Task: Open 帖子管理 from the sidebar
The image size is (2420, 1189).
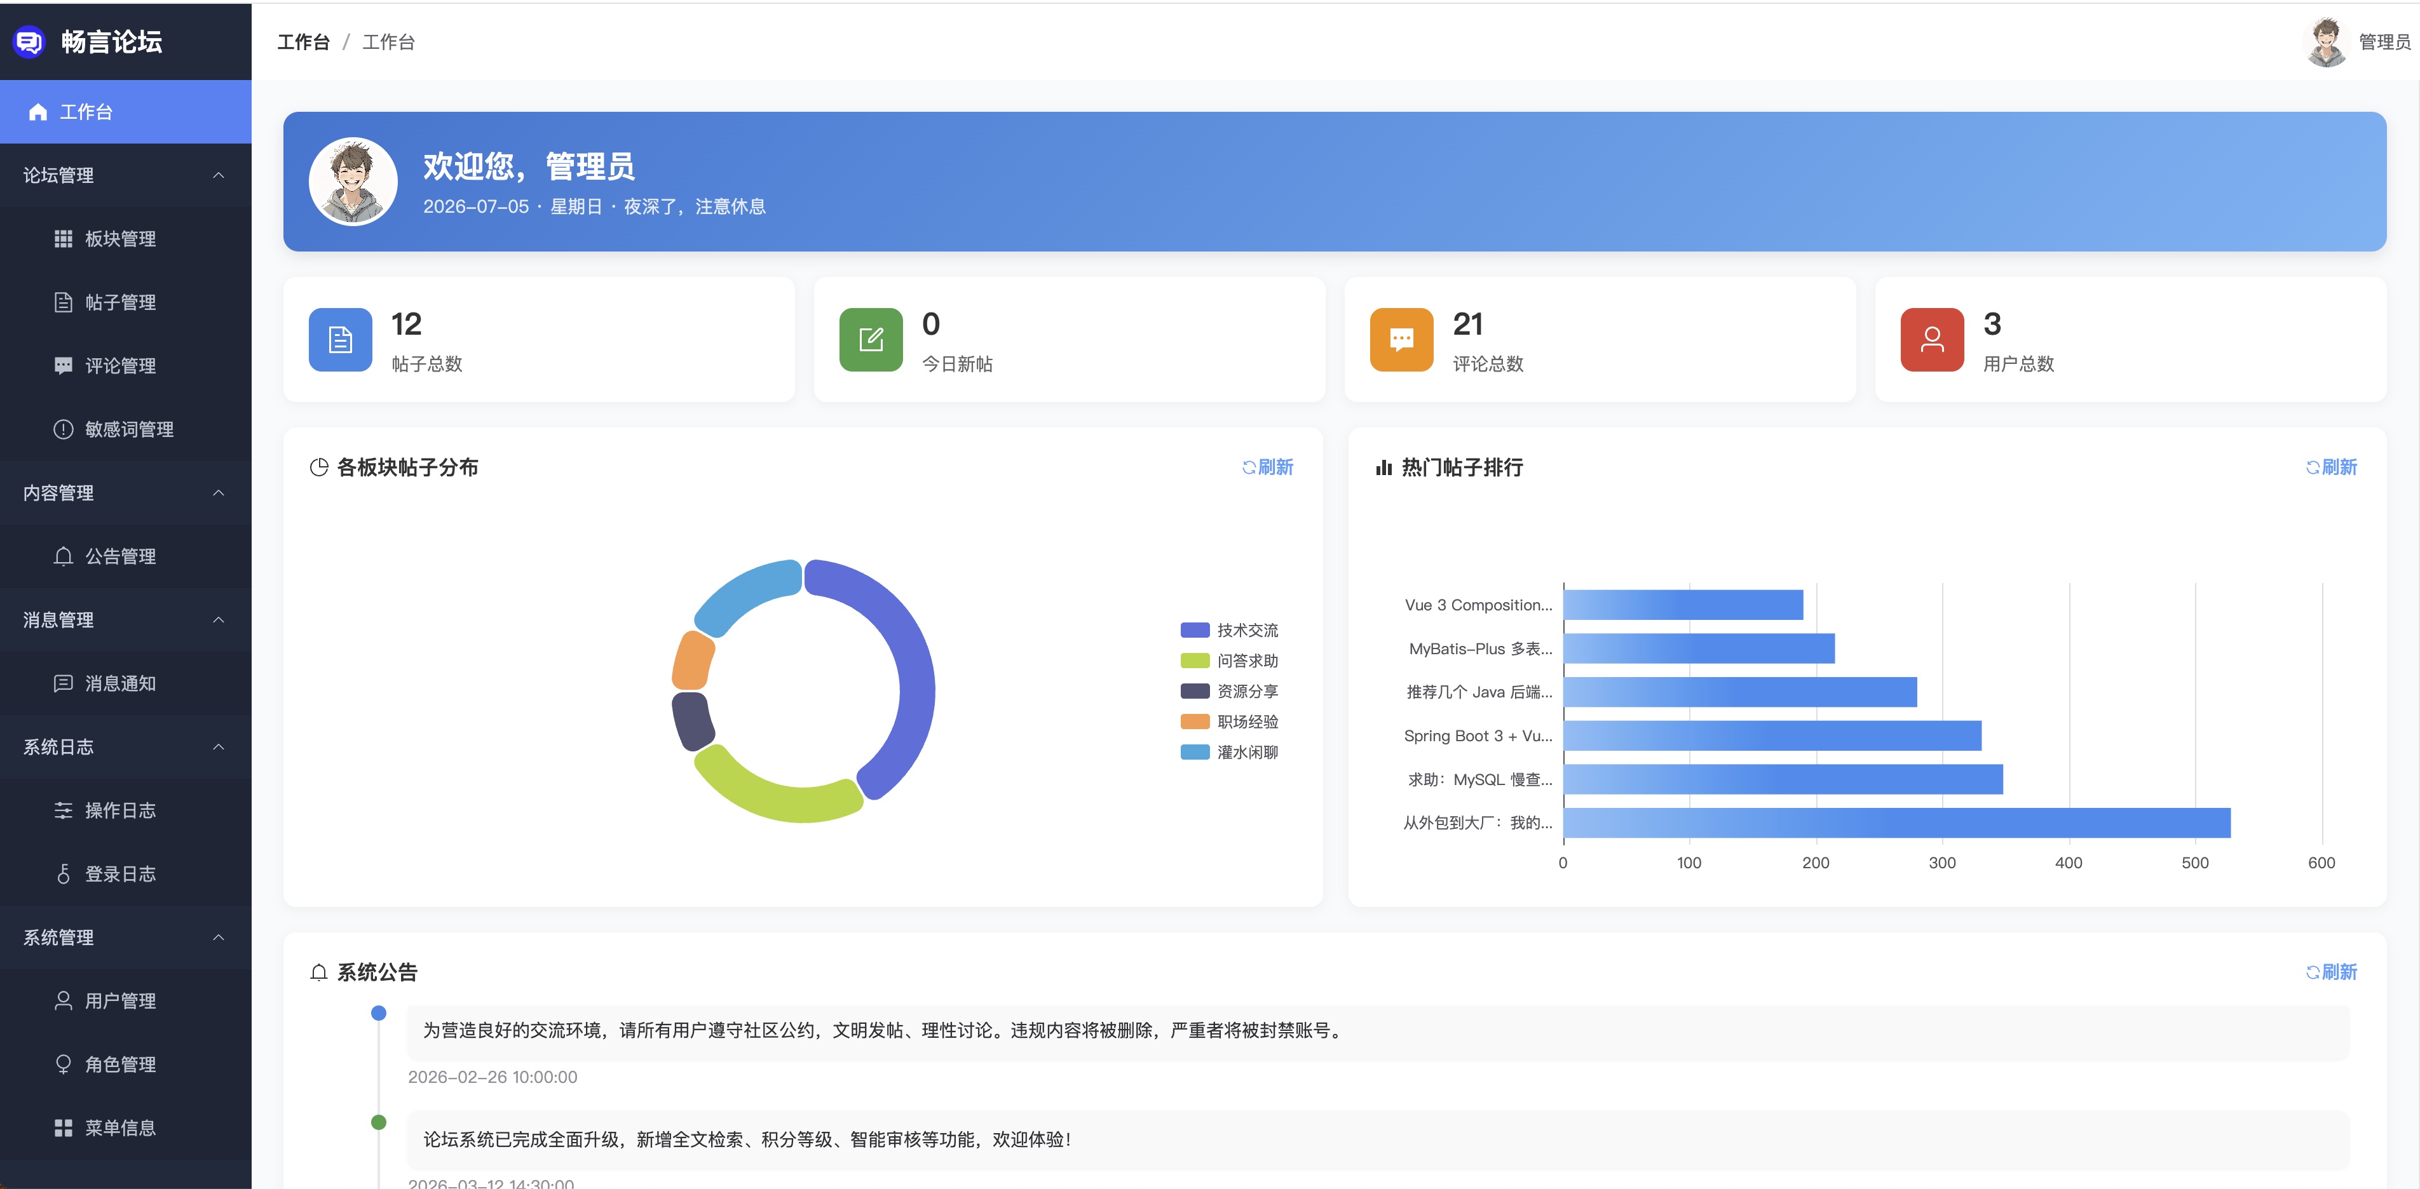Action: [126, 302]
